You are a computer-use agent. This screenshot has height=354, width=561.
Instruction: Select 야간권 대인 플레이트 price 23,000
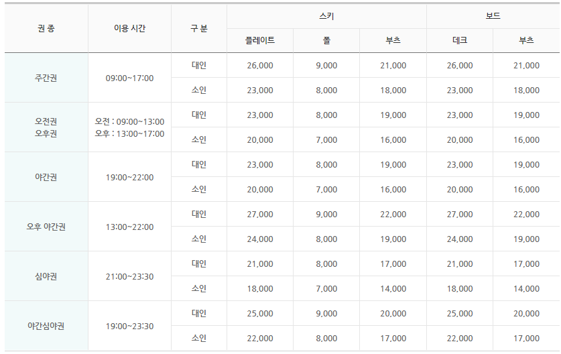(x=260, y=164)
